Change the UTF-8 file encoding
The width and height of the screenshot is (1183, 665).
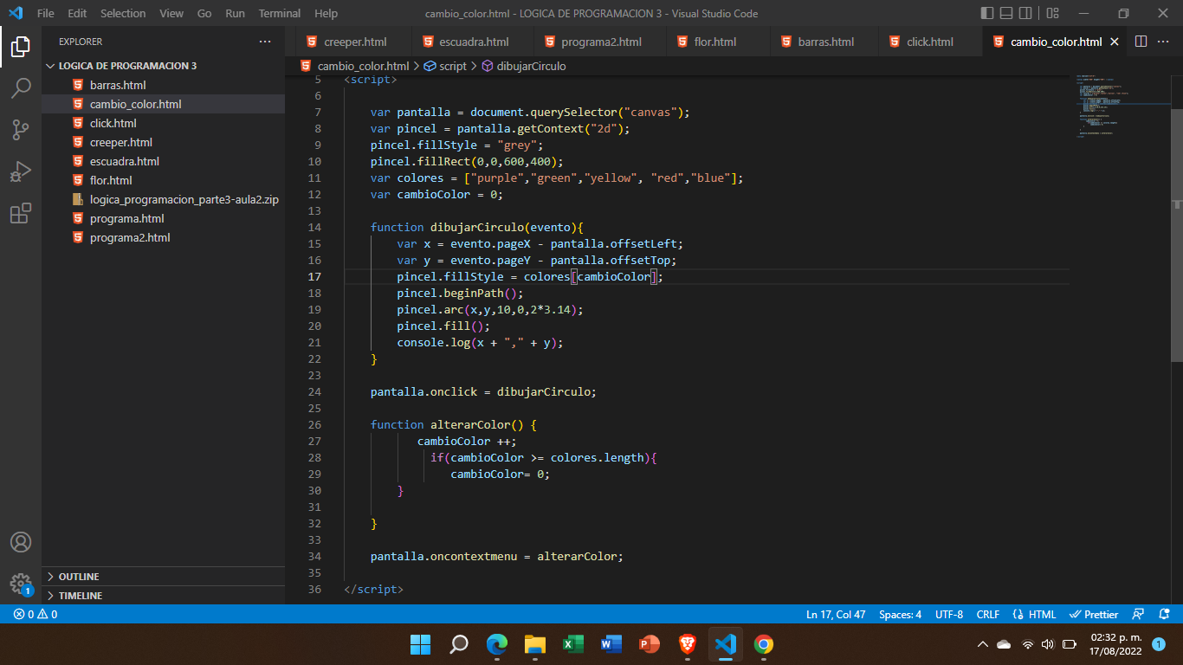pos(949,614)
